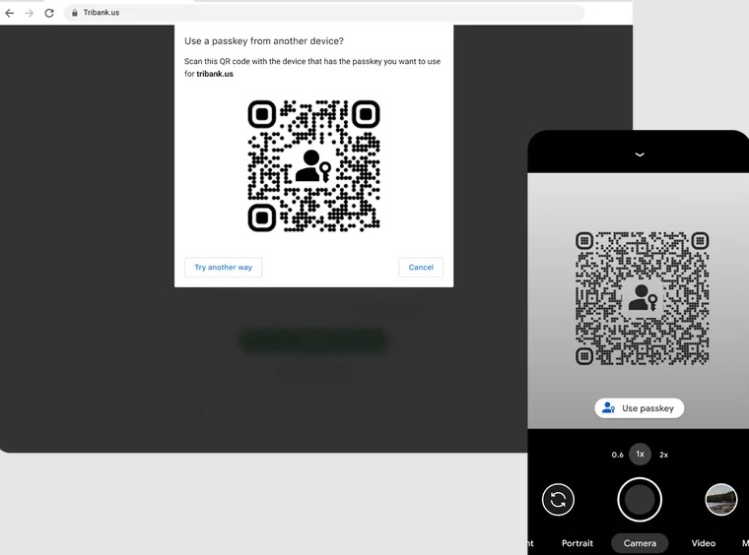Click 'Use a passkey from another device?' heading
This screenshot has height=555, width=749.
(x=264, y=41)
